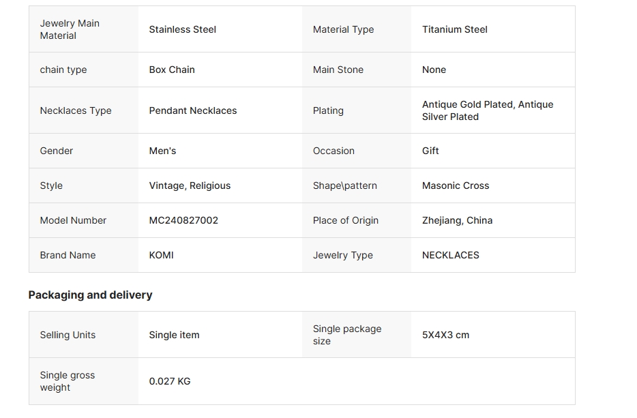Screen dimensions: 637x418
Task: Select the 'Antique Gold Plated, Antique Silver Plated' text
Action: pos(487,110)
